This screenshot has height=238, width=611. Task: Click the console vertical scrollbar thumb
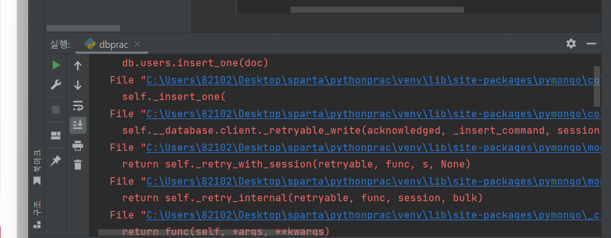pos(596,86)
